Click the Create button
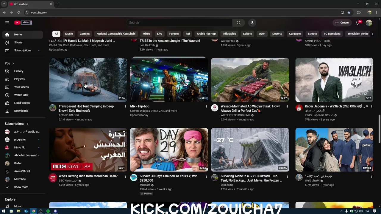The width and height of the screenshot is (381, 214). tap(342, 23)
